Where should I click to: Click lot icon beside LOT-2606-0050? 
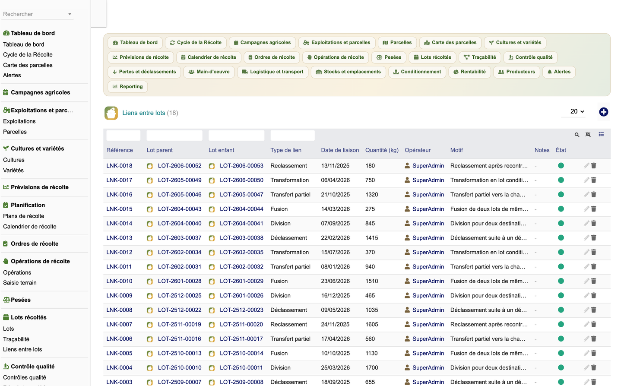coord(212,180)
